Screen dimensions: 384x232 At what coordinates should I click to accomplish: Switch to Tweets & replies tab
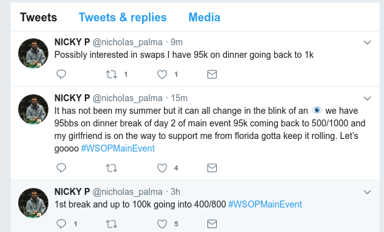(123, 18)
